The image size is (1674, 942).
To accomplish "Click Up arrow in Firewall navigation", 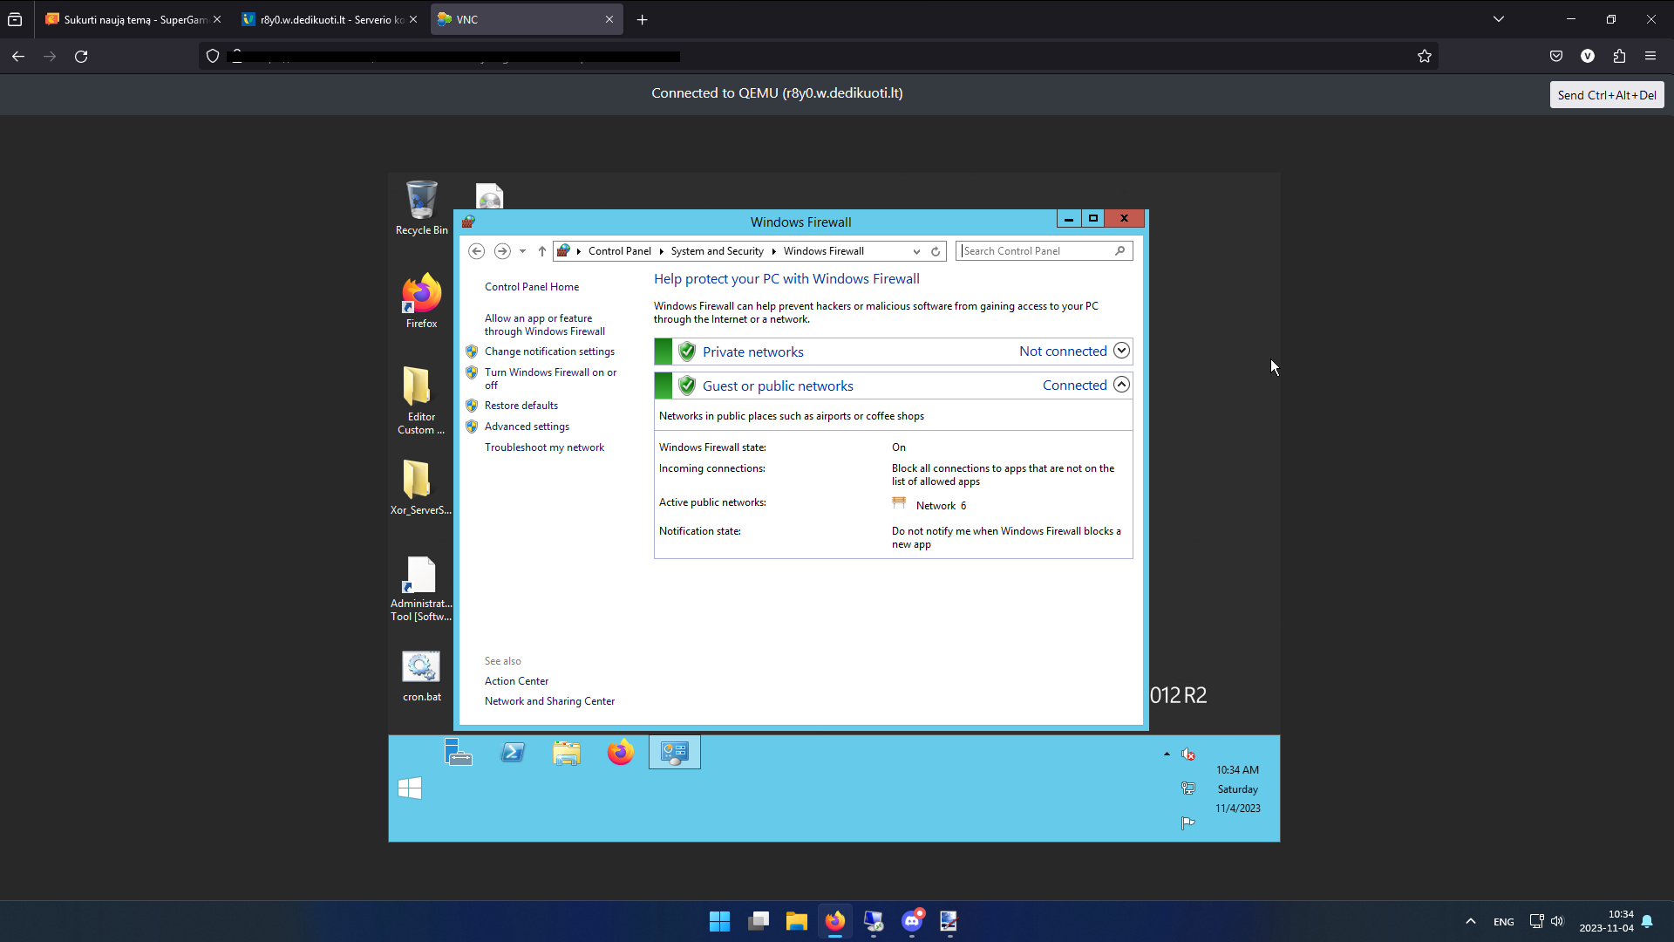I will tap(541, 251).
